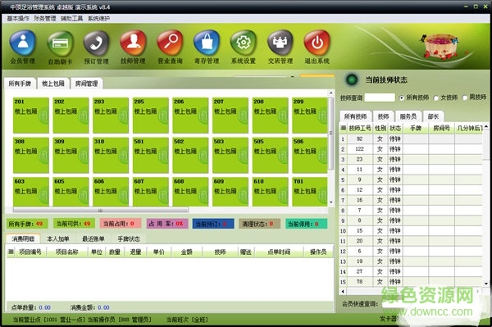Open the 基本操作 menu

[x=18, y=19]
